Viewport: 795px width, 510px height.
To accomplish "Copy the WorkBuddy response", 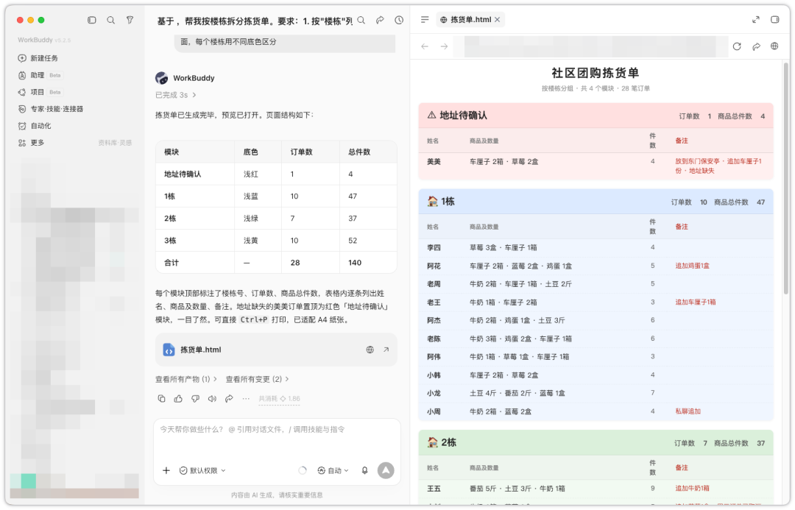I will tap(161, 399).
